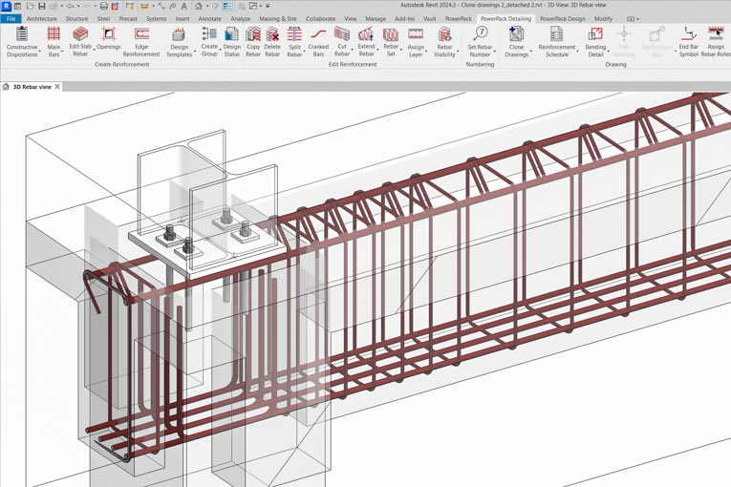731x487 pixels.
Task: Click the Reinforcement Schedule button
Action: coord(557,42)
